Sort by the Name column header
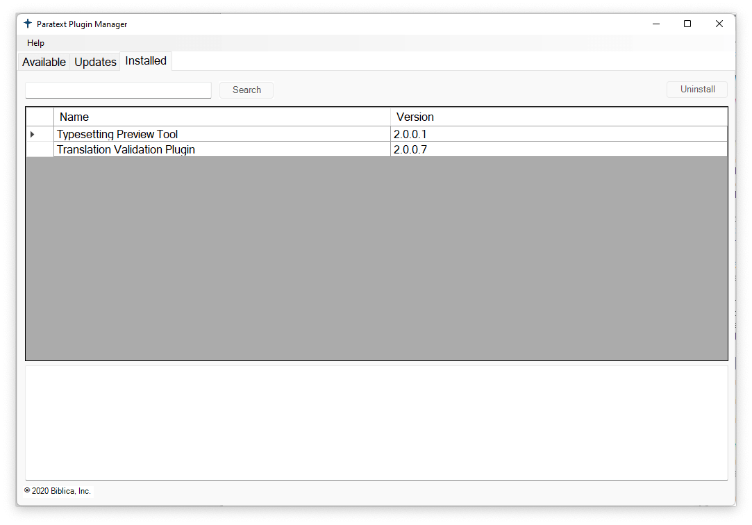 coord(222,117)
